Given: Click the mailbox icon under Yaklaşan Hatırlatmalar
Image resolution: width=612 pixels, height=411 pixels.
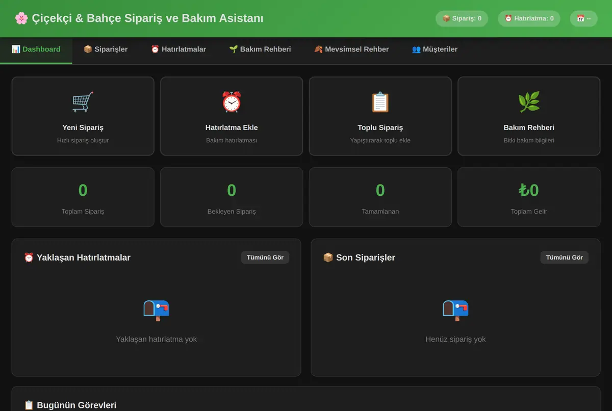Looking at the screenshot, I should [156, 310].
